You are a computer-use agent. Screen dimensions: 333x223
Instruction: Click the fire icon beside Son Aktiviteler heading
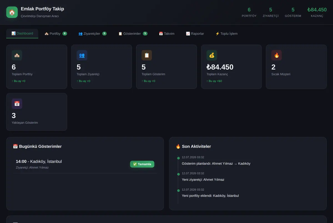(178, 146)
